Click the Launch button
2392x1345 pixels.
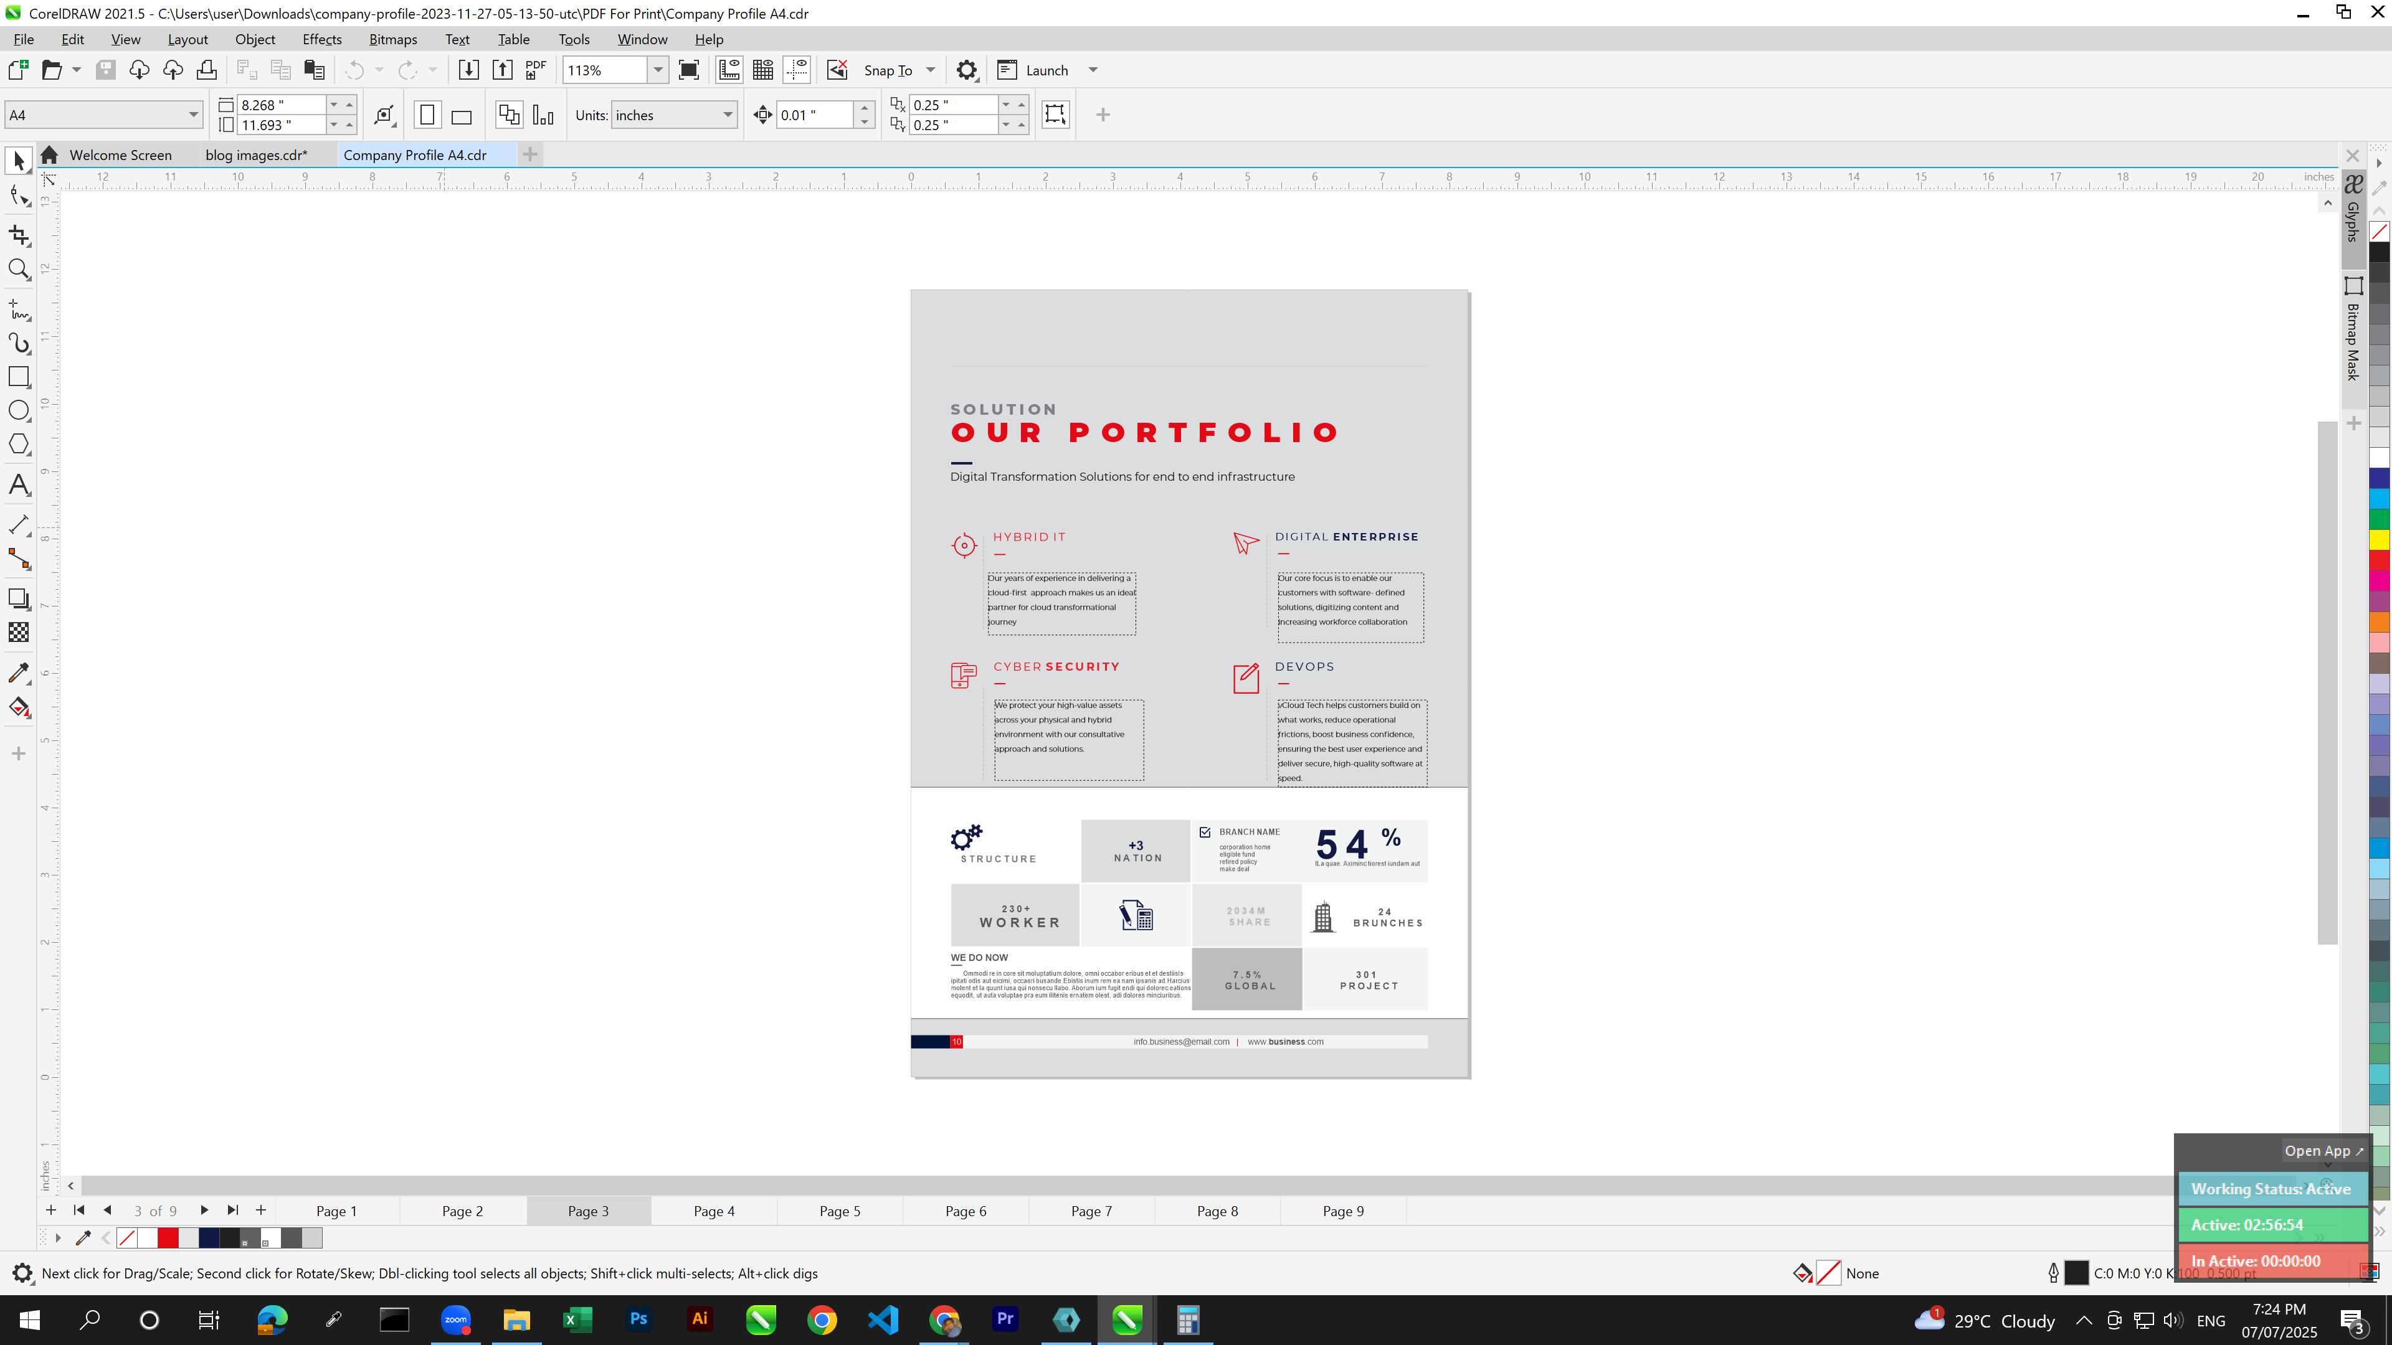pos(1035,70)
